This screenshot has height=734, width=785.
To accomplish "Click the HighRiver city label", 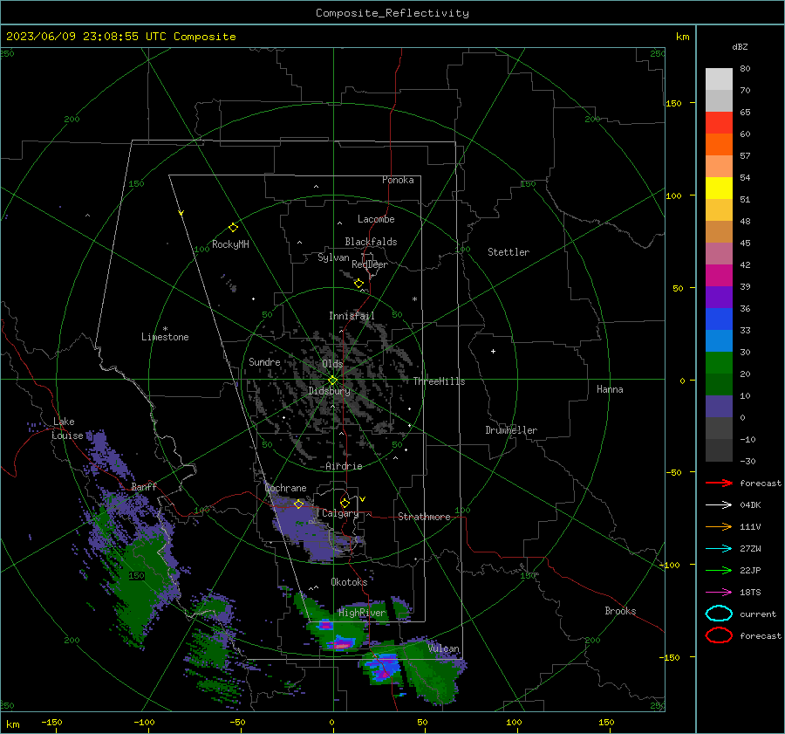I will [x=362, y=613].
